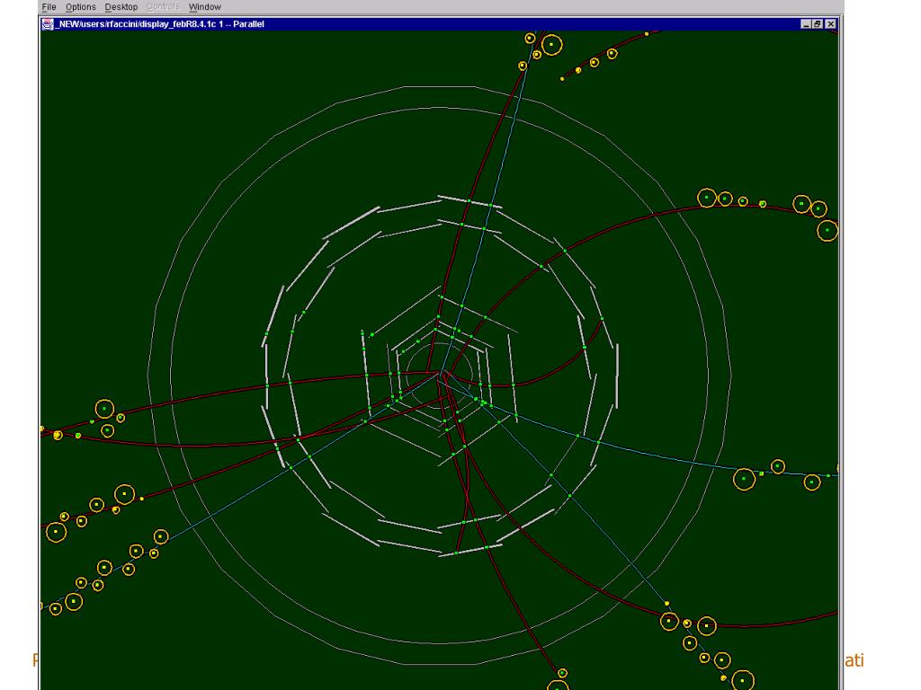Open the Options menu
The image size is (921, 690).
[80, 7]
